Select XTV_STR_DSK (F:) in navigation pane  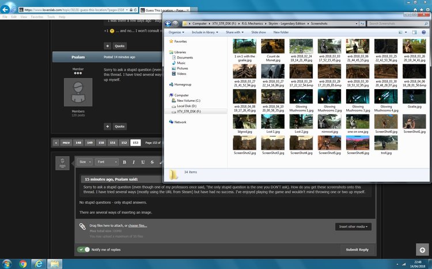pyautogui.click(x=189, y=112)
